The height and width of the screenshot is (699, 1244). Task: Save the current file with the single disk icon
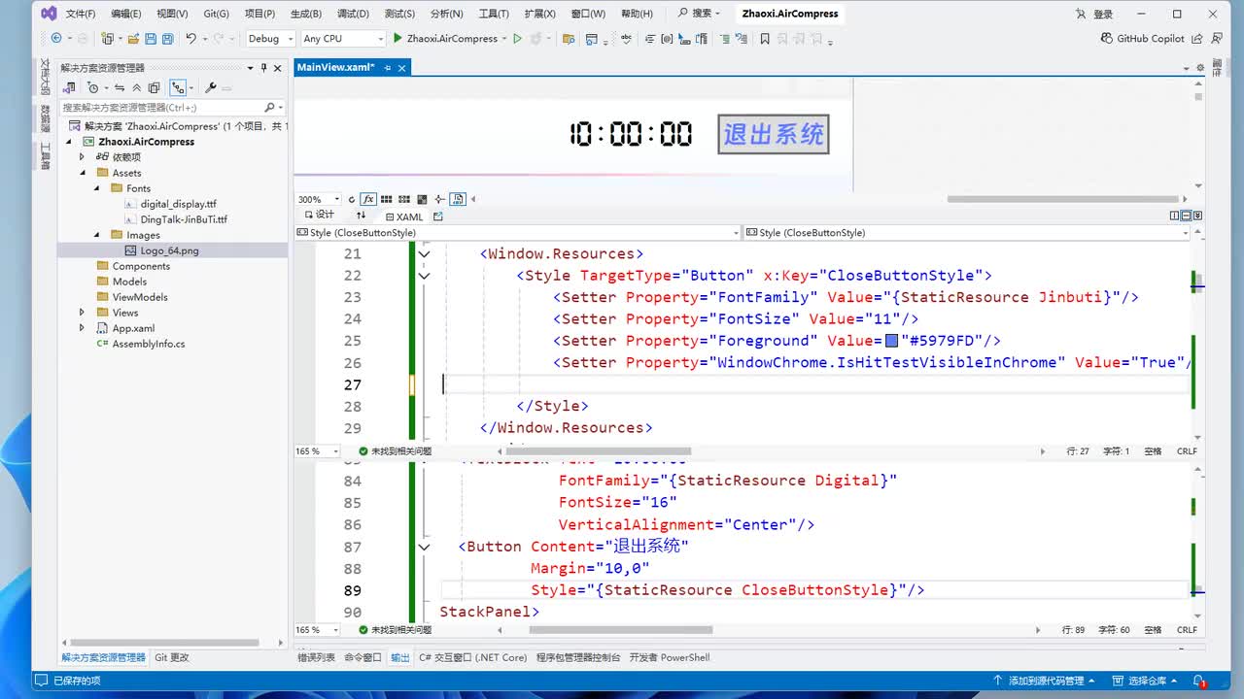pyautogui.click(x=151, y=39)
